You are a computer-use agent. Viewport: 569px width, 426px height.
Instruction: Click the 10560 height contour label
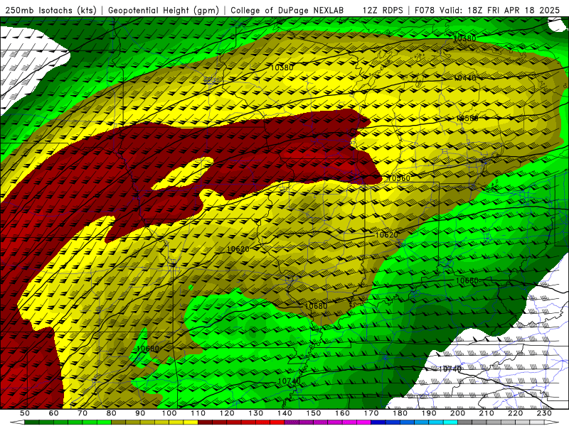tap(399, 178)
